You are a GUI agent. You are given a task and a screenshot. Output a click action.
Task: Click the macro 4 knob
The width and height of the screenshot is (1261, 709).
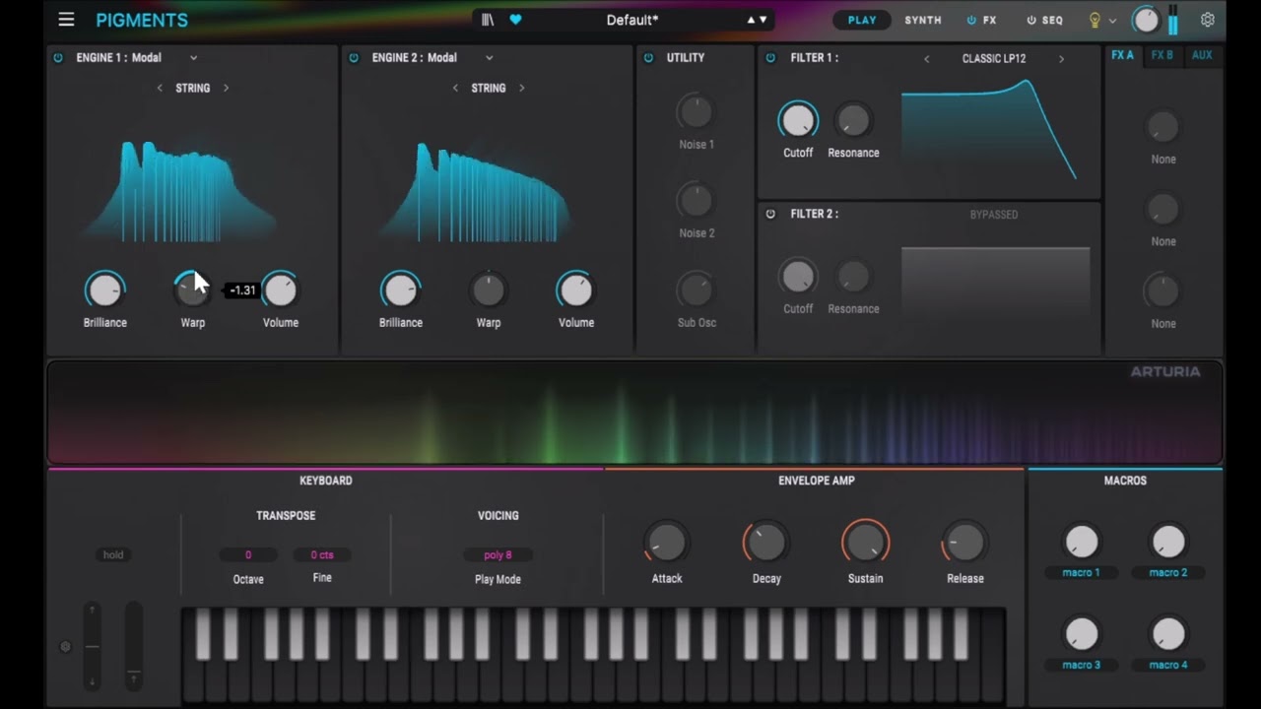pos(1168,634)
